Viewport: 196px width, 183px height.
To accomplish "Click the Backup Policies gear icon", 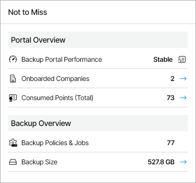I will point(13,143).
